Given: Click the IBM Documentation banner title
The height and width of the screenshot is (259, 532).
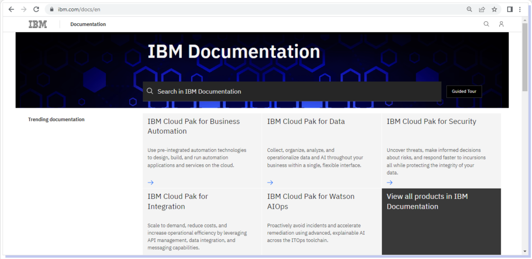Looking at the screenshot, I should pyautogui.click(x=234, y=51).
